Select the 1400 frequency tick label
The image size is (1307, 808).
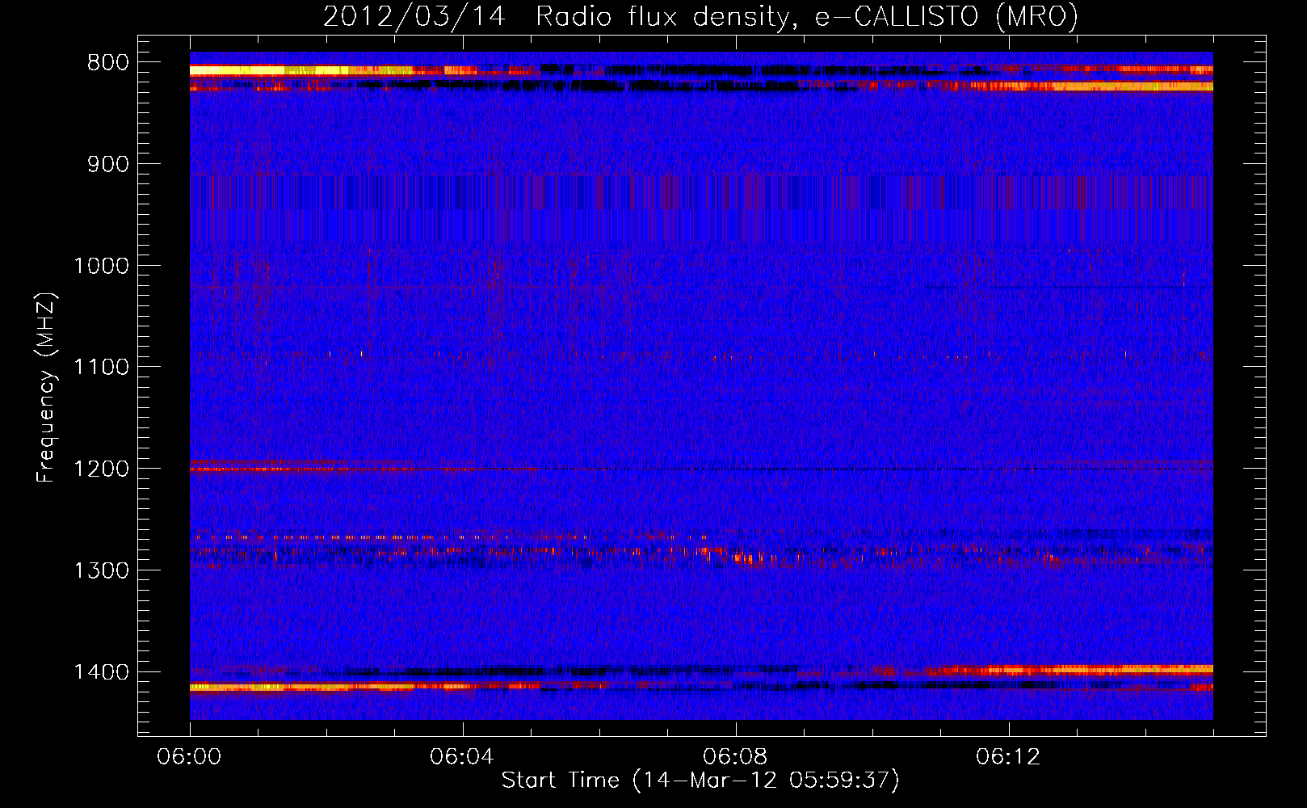click(101, 672)
